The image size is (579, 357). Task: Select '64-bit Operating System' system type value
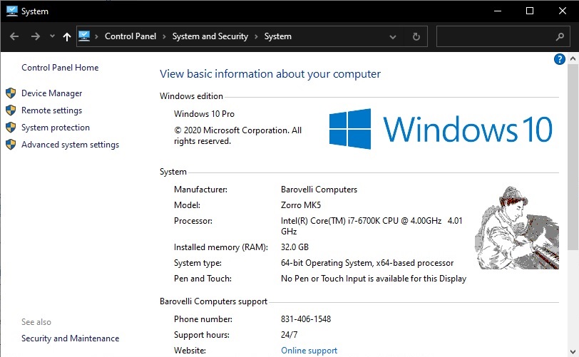pyautogui.click(x=327, y=263)
